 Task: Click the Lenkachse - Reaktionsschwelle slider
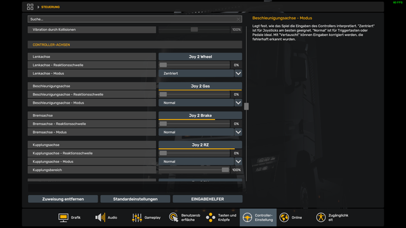pos(194,65)
